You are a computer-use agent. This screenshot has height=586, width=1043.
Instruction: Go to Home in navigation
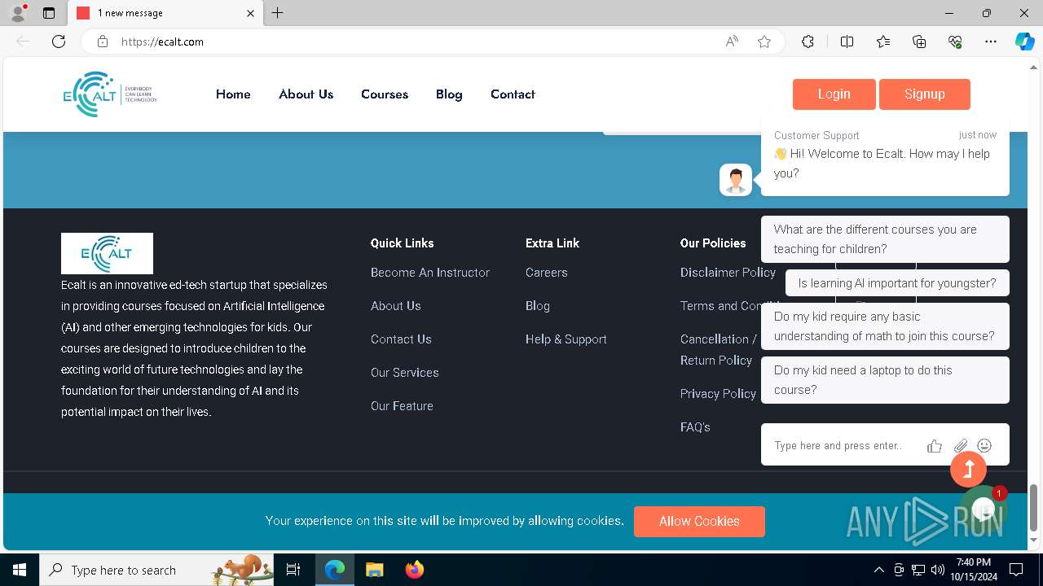(x=233, y=94)
